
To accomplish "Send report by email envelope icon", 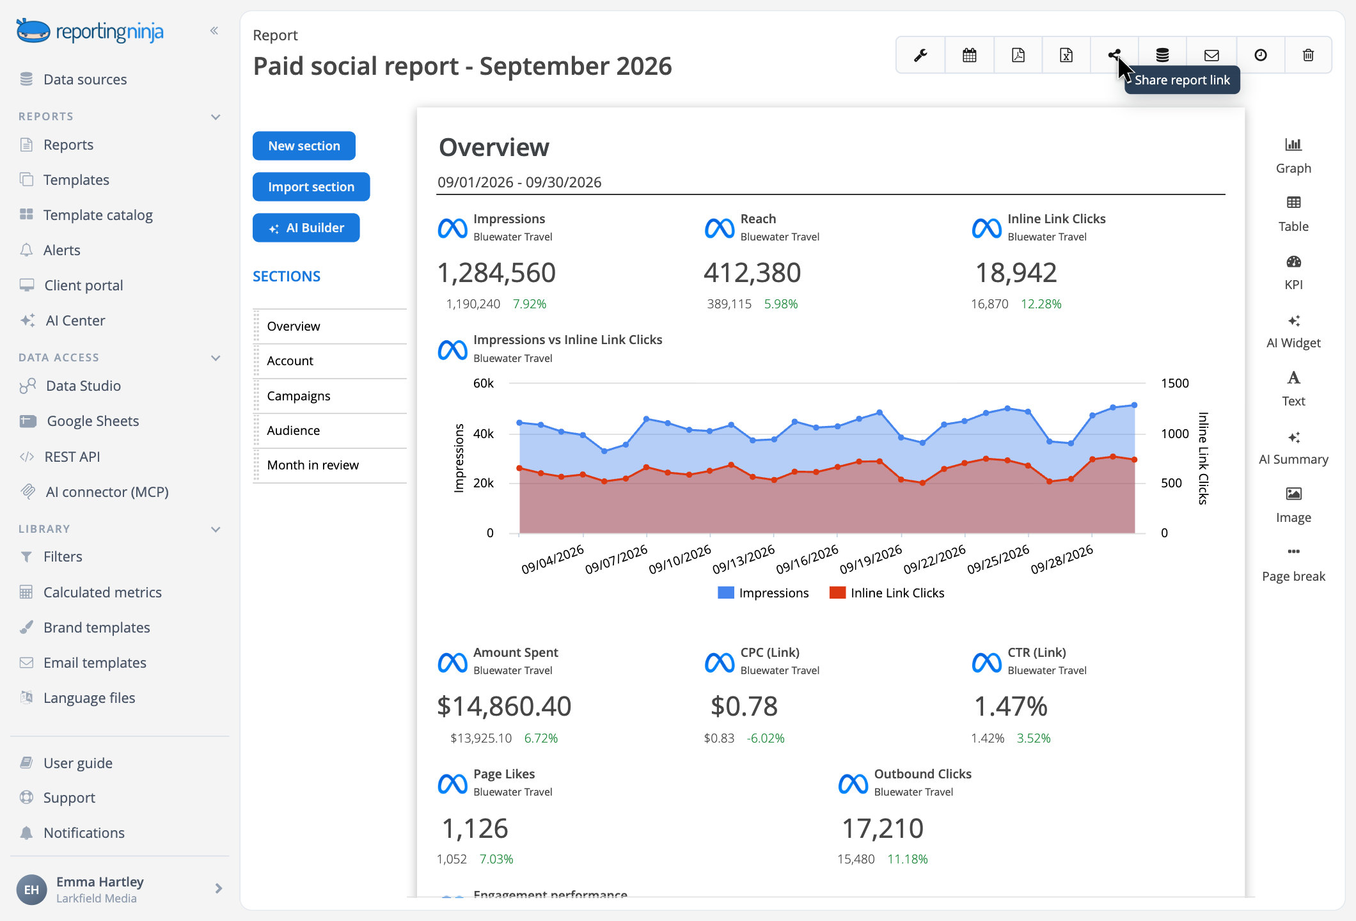I will 1211,56.
